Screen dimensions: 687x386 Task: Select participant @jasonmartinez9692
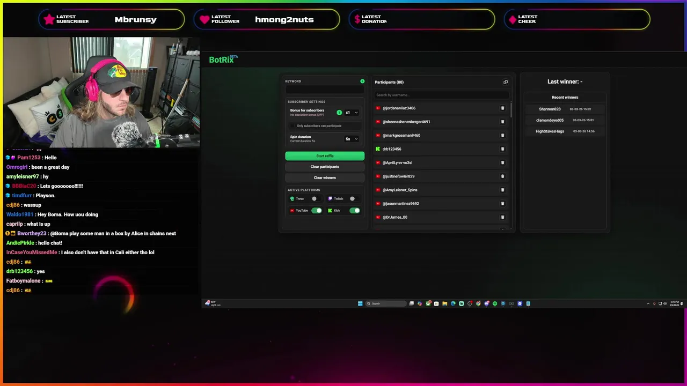(x=400, y=204)
